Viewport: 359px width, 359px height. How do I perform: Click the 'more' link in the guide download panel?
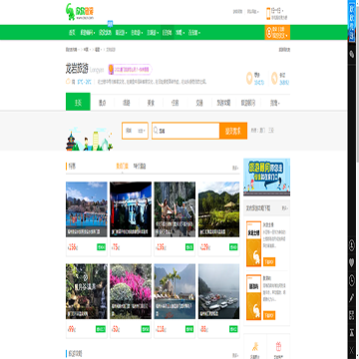tap(285, 208)
